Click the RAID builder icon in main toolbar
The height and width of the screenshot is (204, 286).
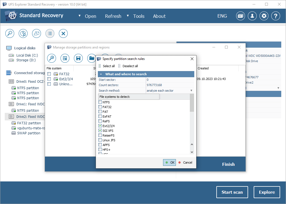[37, 33]
